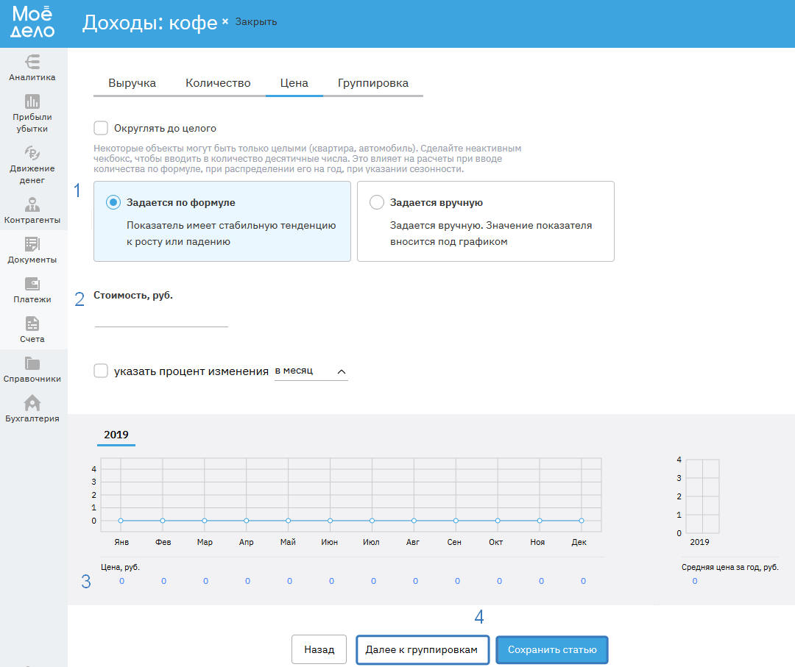Select Задается по формуле radio button

[113, 202]
